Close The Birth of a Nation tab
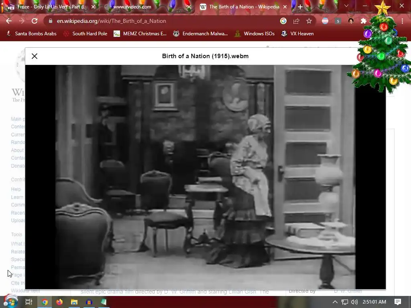Viewport: 411px width, 308px height. pos(285,7)
